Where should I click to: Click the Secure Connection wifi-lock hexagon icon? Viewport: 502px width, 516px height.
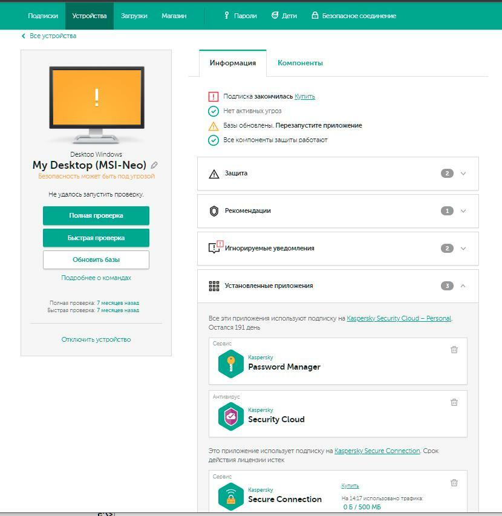(231, 496)
